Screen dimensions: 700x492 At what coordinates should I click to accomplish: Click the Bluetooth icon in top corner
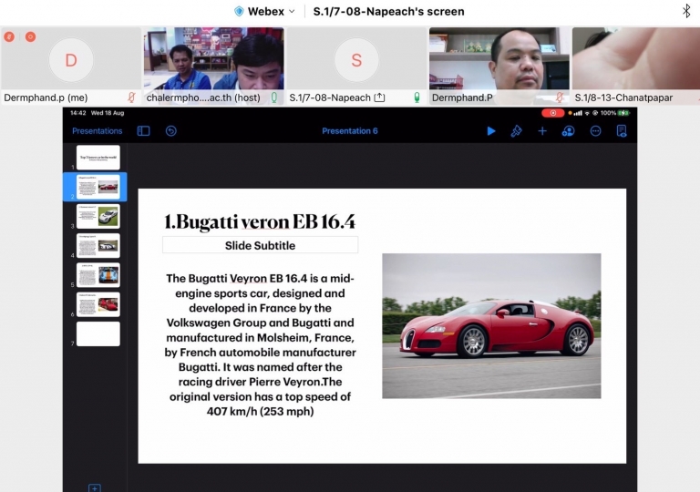click(x=686, y=11)
